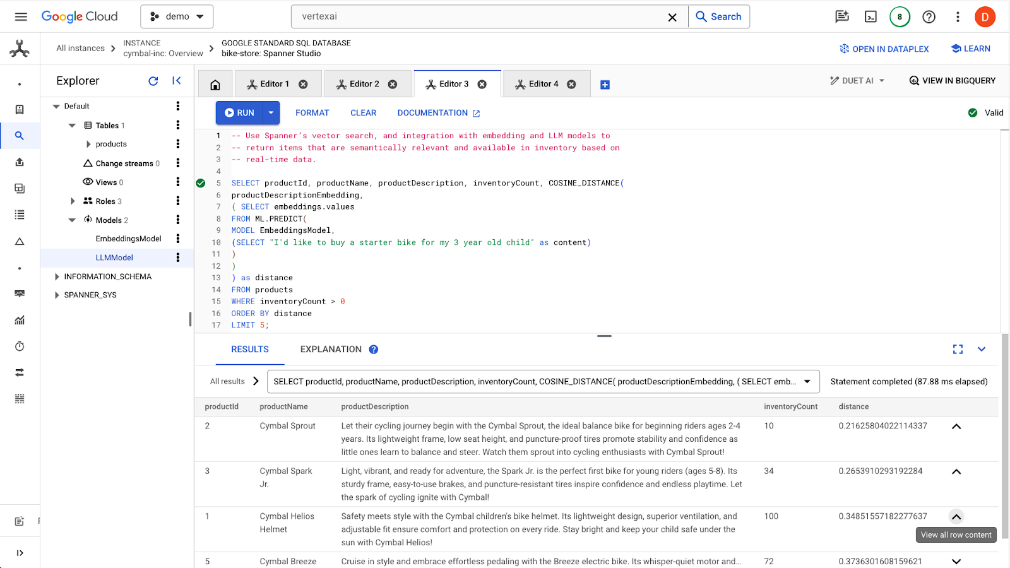Open Cloud Shell terminal icon
This screenshot has height=568, width=1010.
(x=870, y=17)
